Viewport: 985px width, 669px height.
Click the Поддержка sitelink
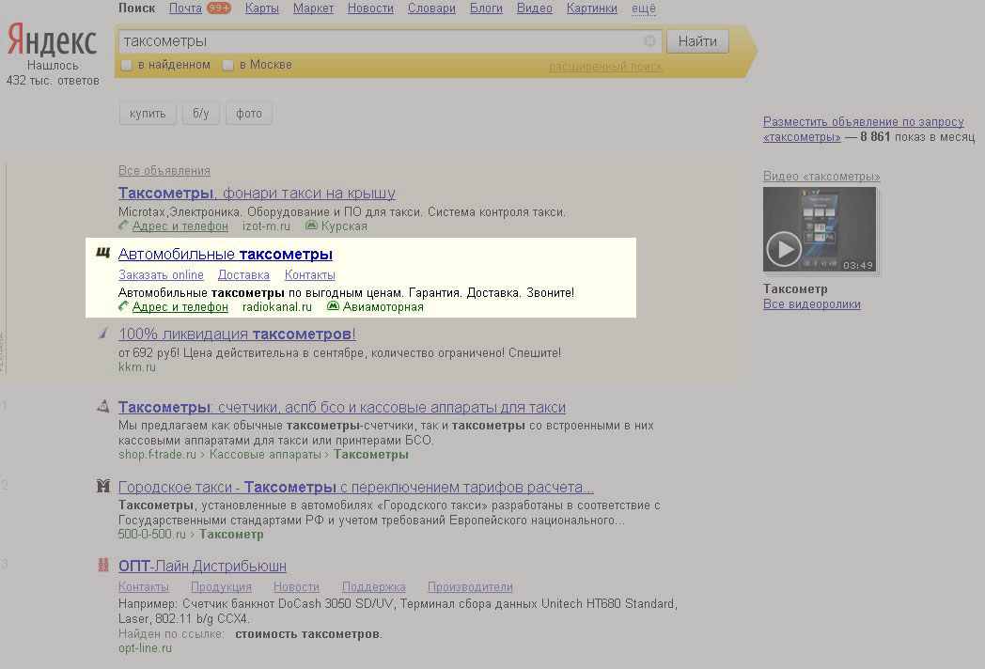click(374, 586)
